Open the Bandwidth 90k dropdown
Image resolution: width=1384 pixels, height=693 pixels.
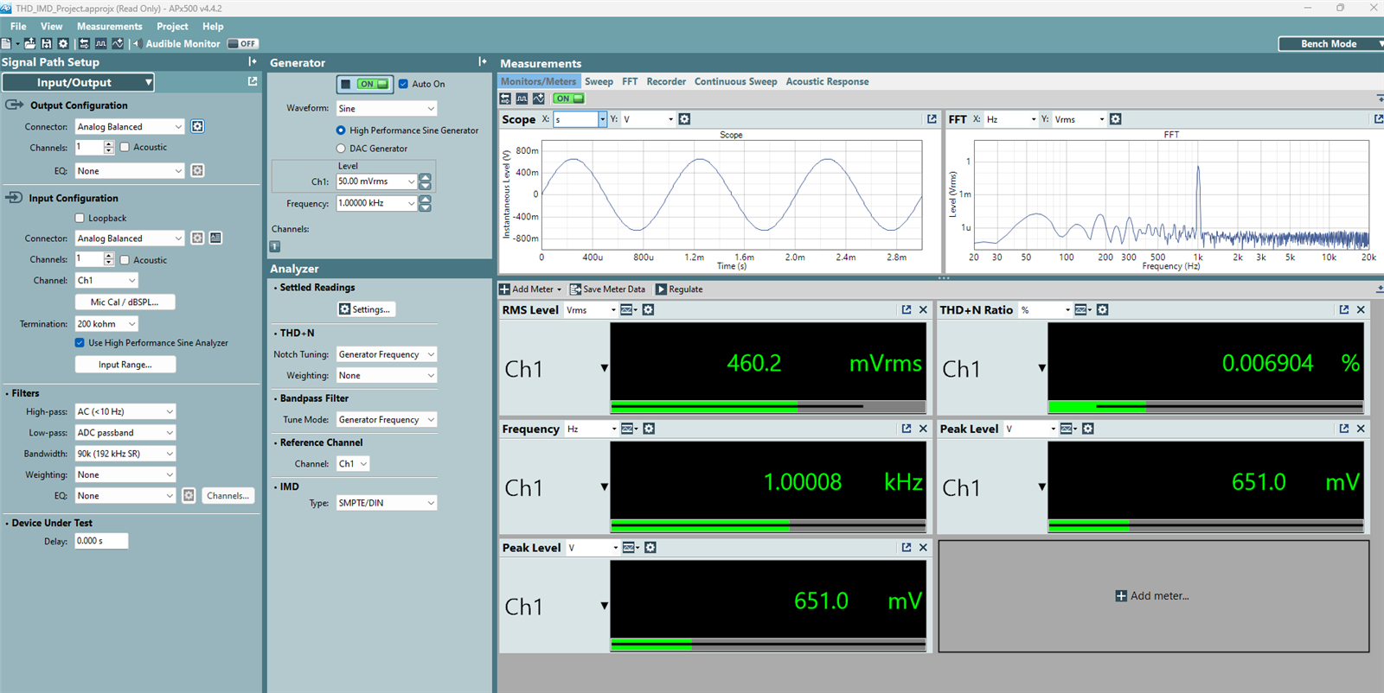pyautogui.click(x=125, y=454)
